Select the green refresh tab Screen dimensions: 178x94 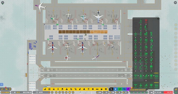(120, 89)
